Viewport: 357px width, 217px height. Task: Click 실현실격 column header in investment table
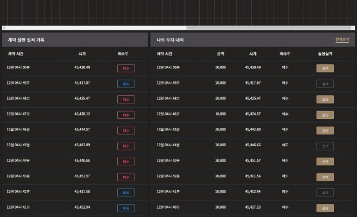click(325, 54)
